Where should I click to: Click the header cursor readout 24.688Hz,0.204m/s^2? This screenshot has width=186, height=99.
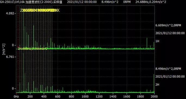[x=151, y=2]
